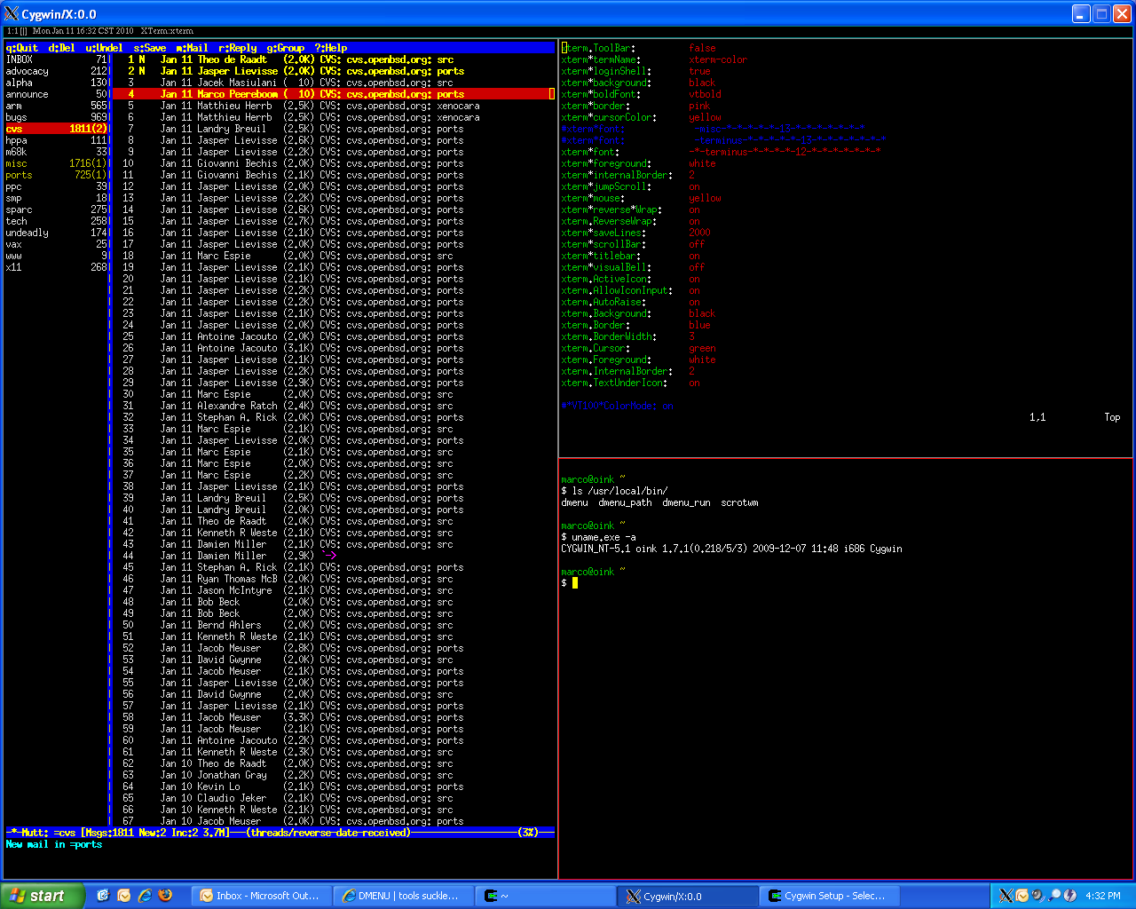This screenshot has width=1136, height=909.
Task: Click the s:Save hint in mutt help bar
Action: tap(150, 48)
